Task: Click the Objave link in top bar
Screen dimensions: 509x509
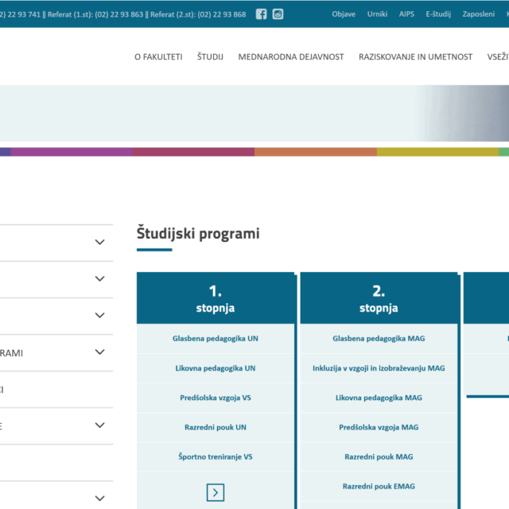Action: pyautogui.click(x=344, y=14)
